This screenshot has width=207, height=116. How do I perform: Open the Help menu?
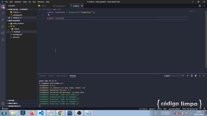[48, 2]
